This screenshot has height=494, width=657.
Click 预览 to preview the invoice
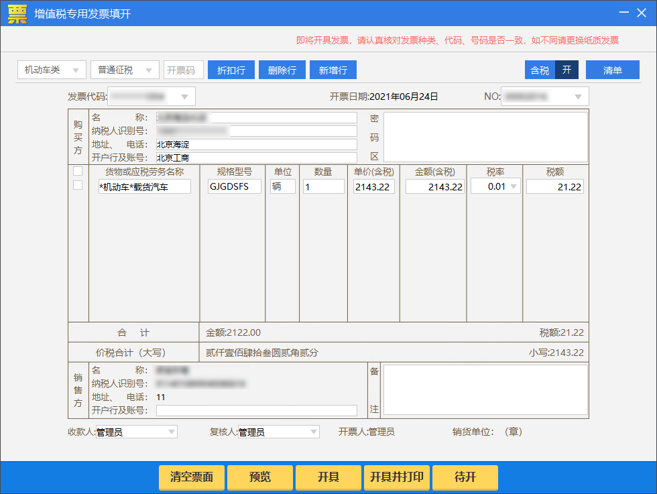[259, 477]
